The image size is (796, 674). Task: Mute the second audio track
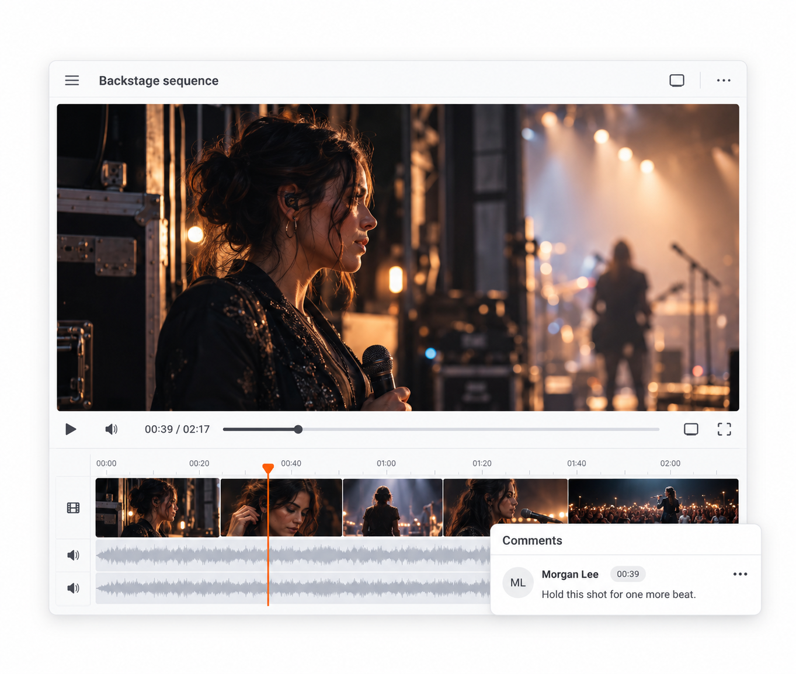(73, 588)
